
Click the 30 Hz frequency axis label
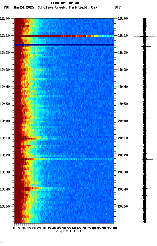click(44, 228)
